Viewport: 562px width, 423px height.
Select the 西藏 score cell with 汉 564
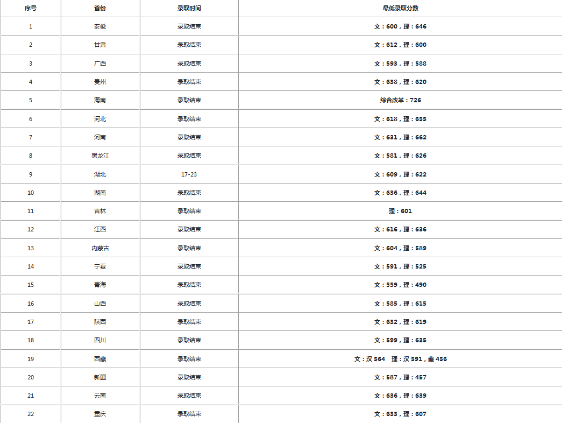400,359
